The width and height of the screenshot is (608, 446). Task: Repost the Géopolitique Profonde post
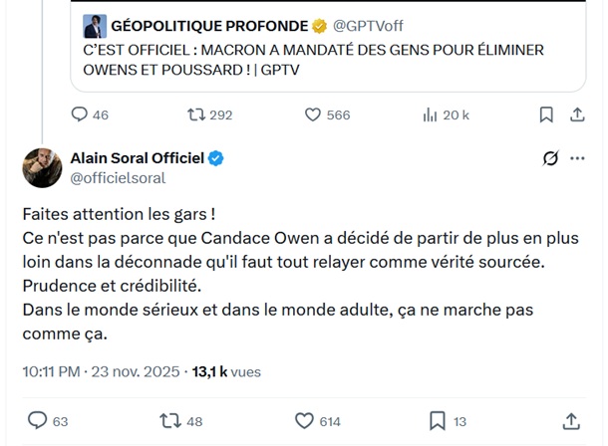pyautogui.click(x=193, y=115)
